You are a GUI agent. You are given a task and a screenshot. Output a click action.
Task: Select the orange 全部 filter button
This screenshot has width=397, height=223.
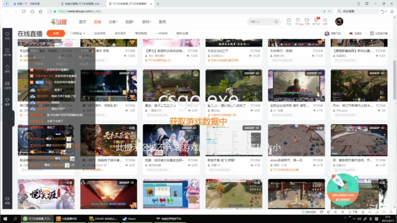[x=56, y=34]
